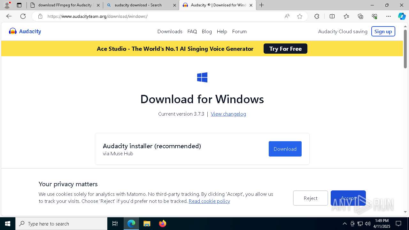Open Firefox taskbar icon
409x230 pixels.
(x=162, y=224)
